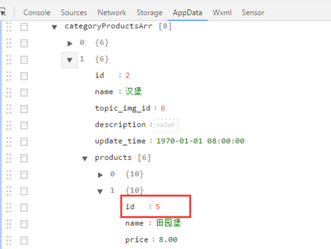Click the topic_img_id key label
The image size is (331, 249).
[122, 108]
